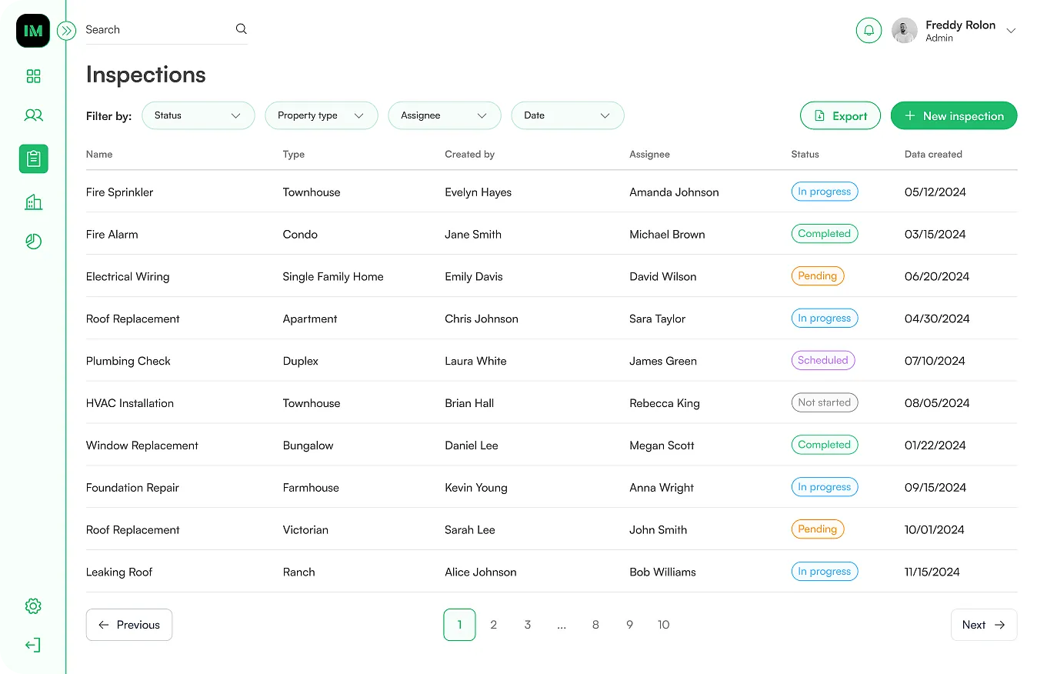Select the People icon in the sidebar
Image resolution: width=1037 pixels, height=674 pixels.
(x=33, y=115)
